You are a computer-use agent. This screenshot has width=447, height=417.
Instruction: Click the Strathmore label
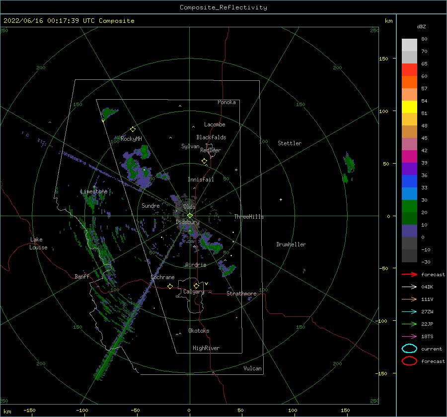point(241,294)
